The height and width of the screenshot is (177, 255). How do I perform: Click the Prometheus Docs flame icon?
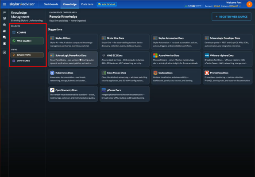click(x=207, y=73)
